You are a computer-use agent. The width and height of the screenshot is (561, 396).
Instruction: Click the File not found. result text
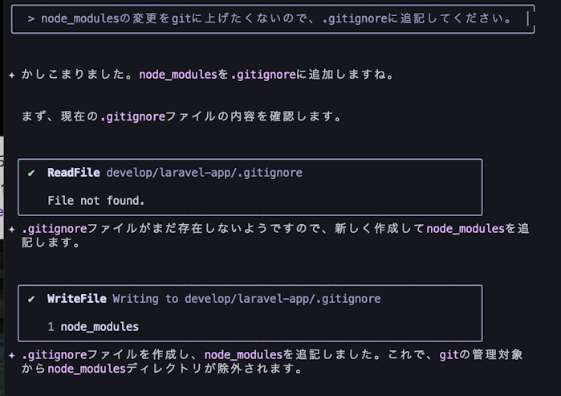click(x=96, y=201)
